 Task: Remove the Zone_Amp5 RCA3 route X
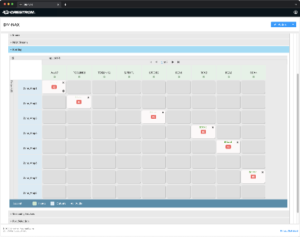[x=237, y=142]
